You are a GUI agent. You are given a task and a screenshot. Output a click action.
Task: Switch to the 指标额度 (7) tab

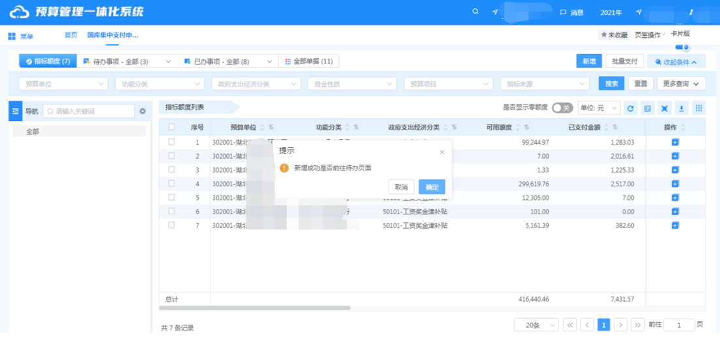tap(48, 61)
